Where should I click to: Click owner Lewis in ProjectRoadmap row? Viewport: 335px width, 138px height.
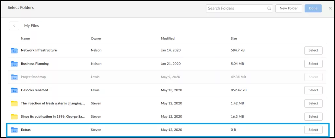(95, 77)
